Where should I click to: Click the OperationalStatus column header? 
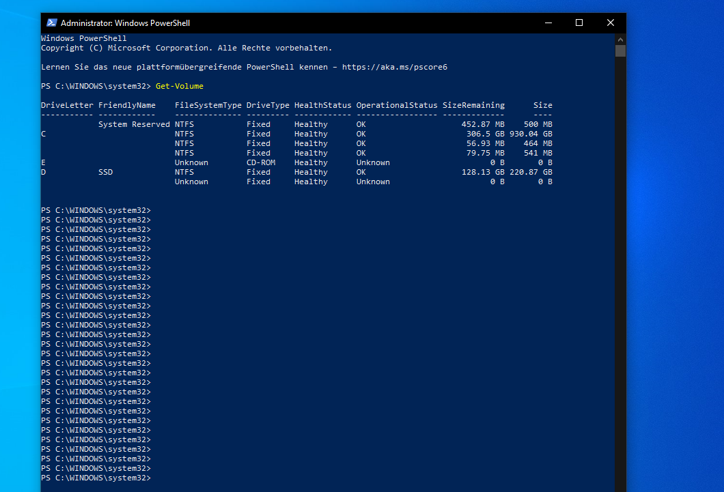[x=397, y=105]
